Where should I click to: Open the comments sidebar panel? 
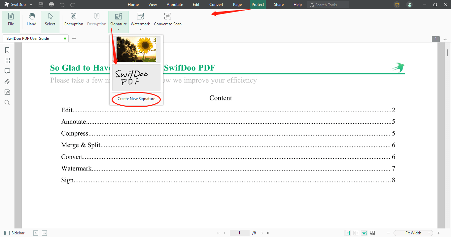coord(7,71)
